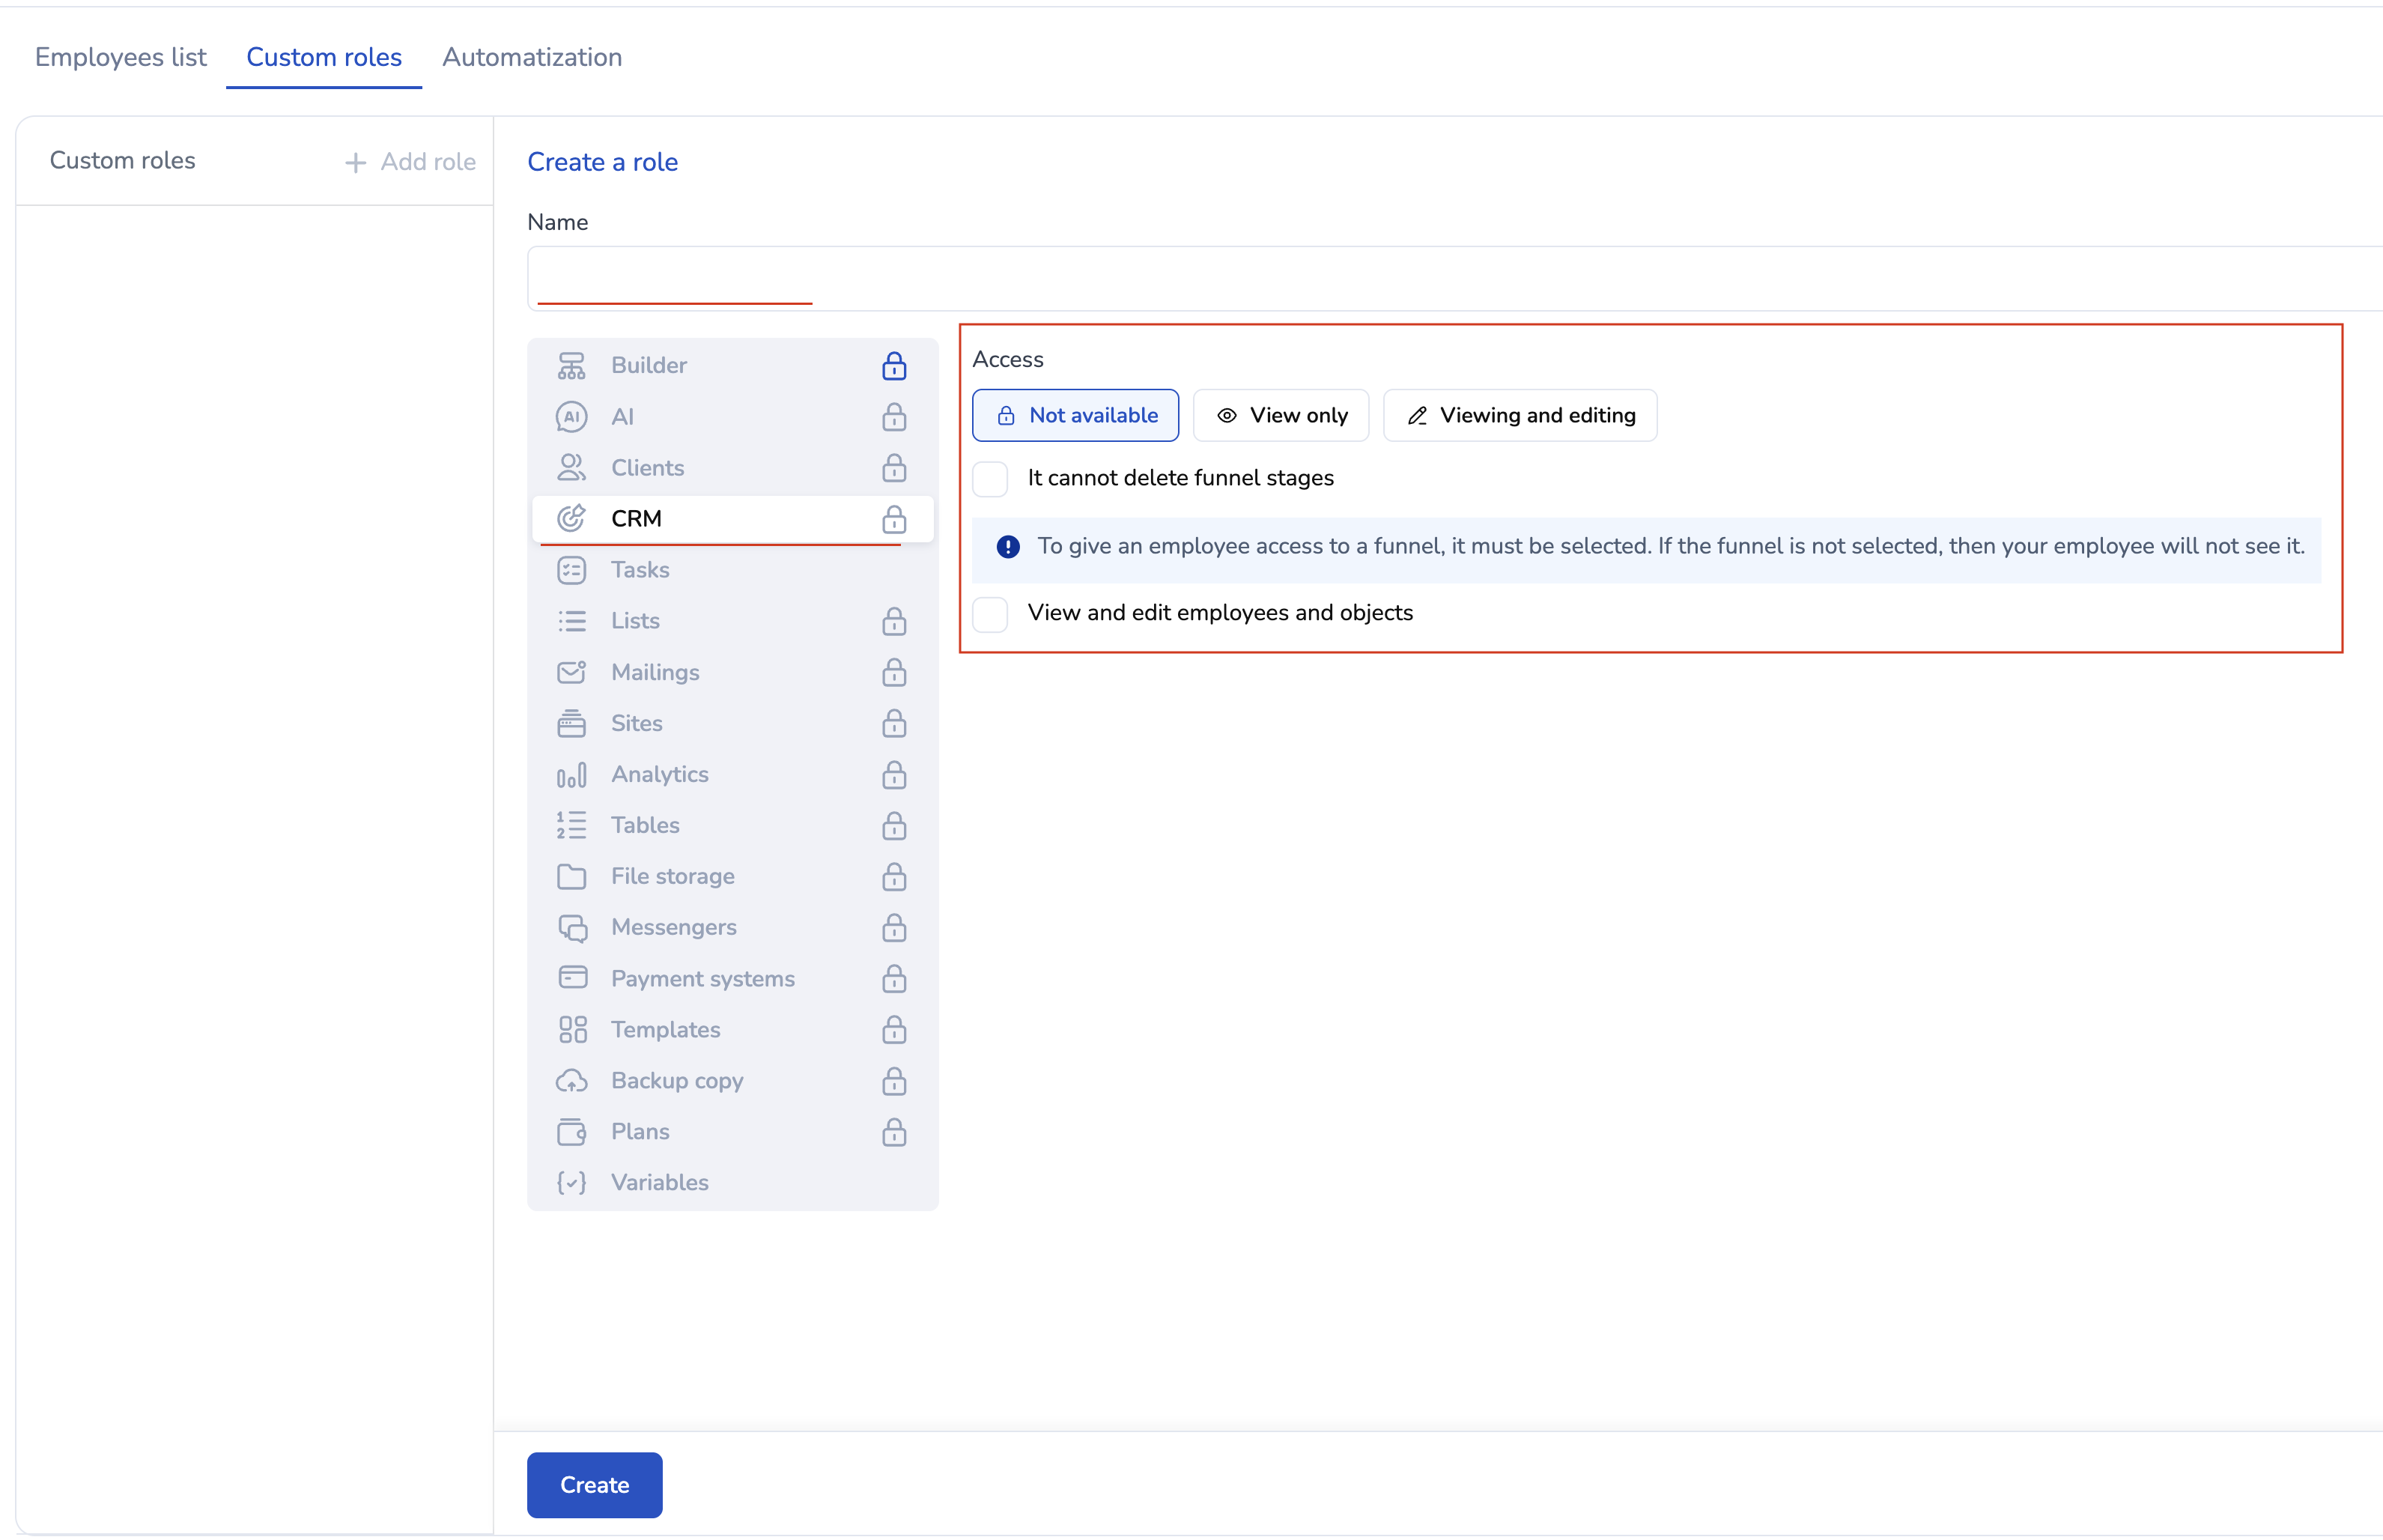Open the Backup copy cloud icon
Viewport: 2383px width, 1540px height.
tap(571, 1081)
